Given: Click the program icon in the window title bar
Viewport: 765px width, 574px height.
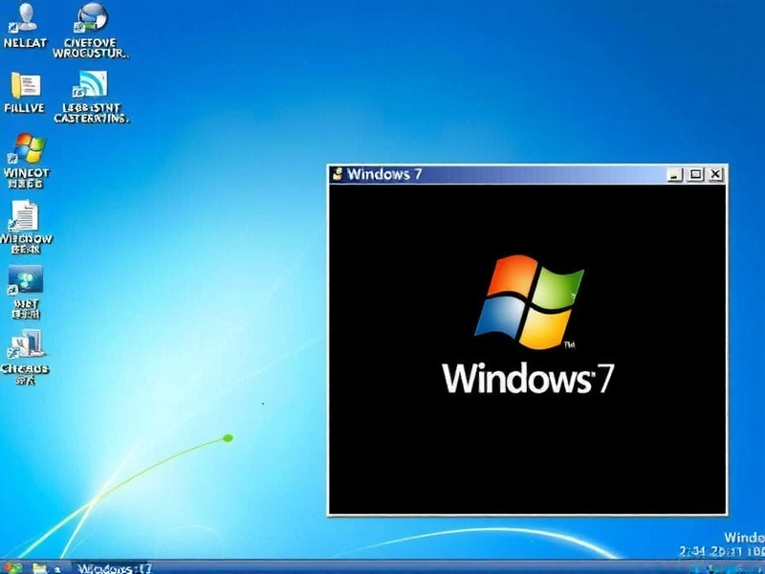Looking at the screenshot, I should tap(337, 174).
